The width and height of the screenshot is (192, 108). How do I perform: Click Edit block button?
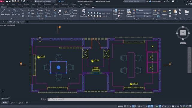pos(120,13)
